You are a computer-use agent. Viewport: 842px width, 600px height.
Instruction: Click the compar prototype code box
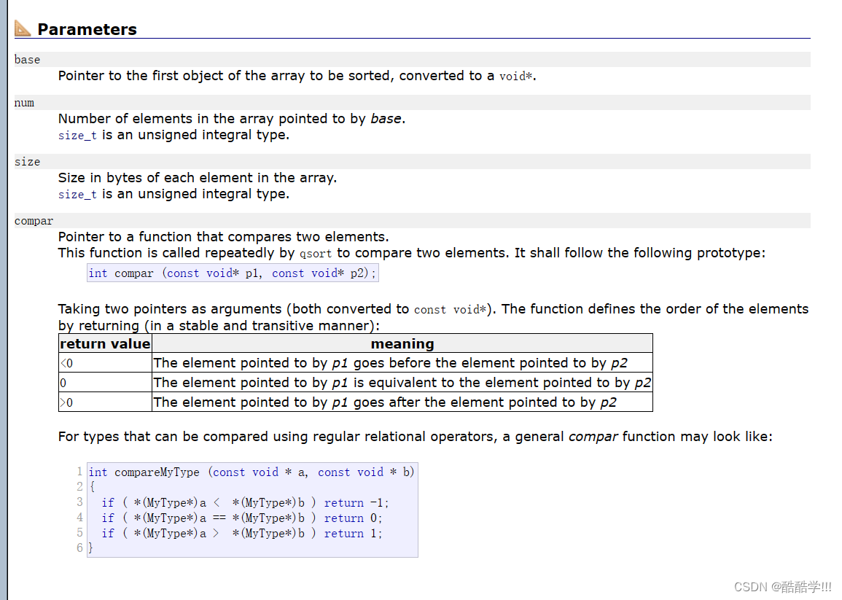(233, 273)
